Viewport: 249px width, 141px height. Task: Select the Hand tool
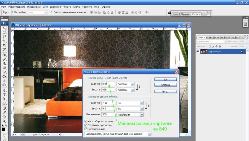coord(4,117)
